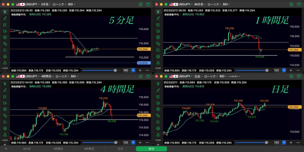This screenshot has height=152, width=304.
Task: Open settings gear of the 60分足 chart
Action: click(x=291, y=5)
